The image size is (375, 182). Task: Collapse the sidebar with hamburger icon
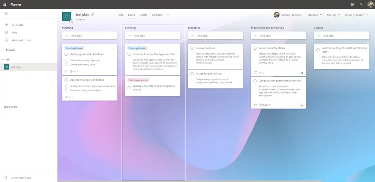pos(6,13)
